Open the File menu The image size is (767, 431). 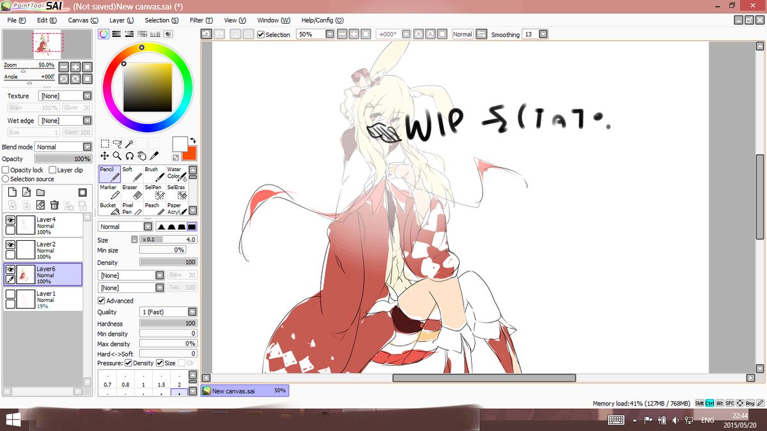pos(17,20)
